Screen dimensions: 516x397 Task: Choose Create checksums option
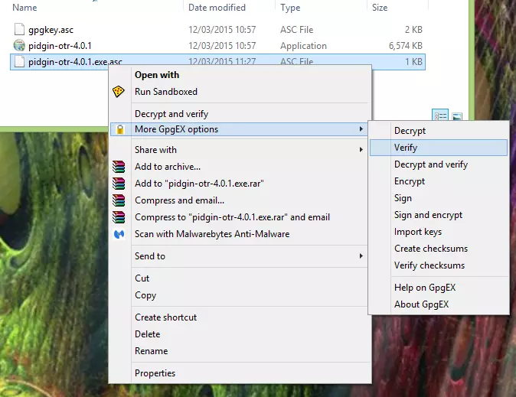[x=431, y=249]
